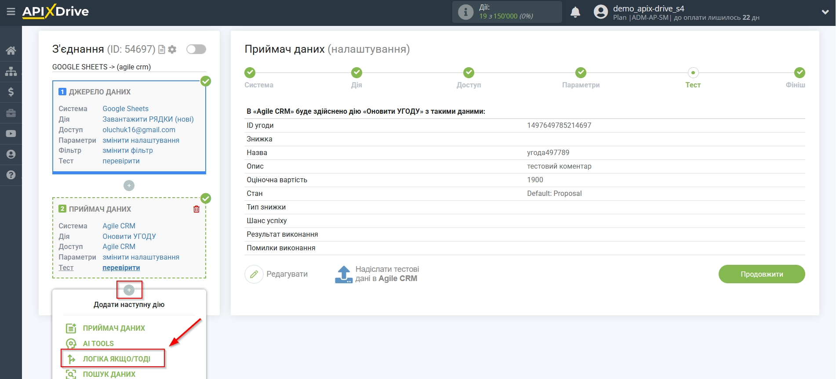
Task: Open the notifications bell
Action: 575,12
